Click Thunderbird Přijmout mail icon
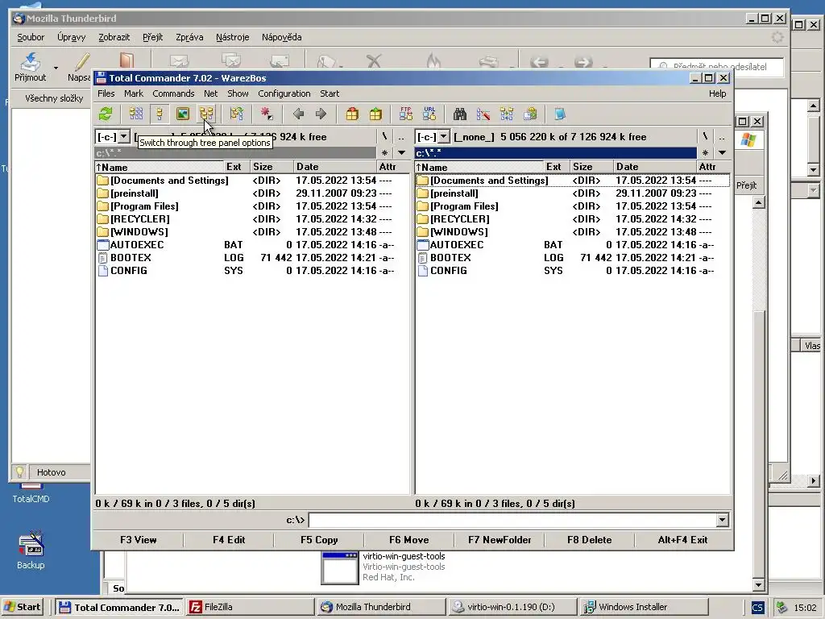The width and height of the screenshot is (825, 619). (30, 67)
